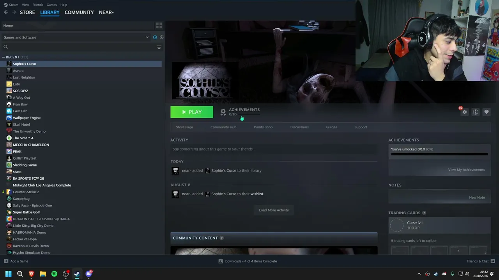This screenshot has height=280, width=499.
Task: Click The Sims 4 game icon
Action: [9, 138]
